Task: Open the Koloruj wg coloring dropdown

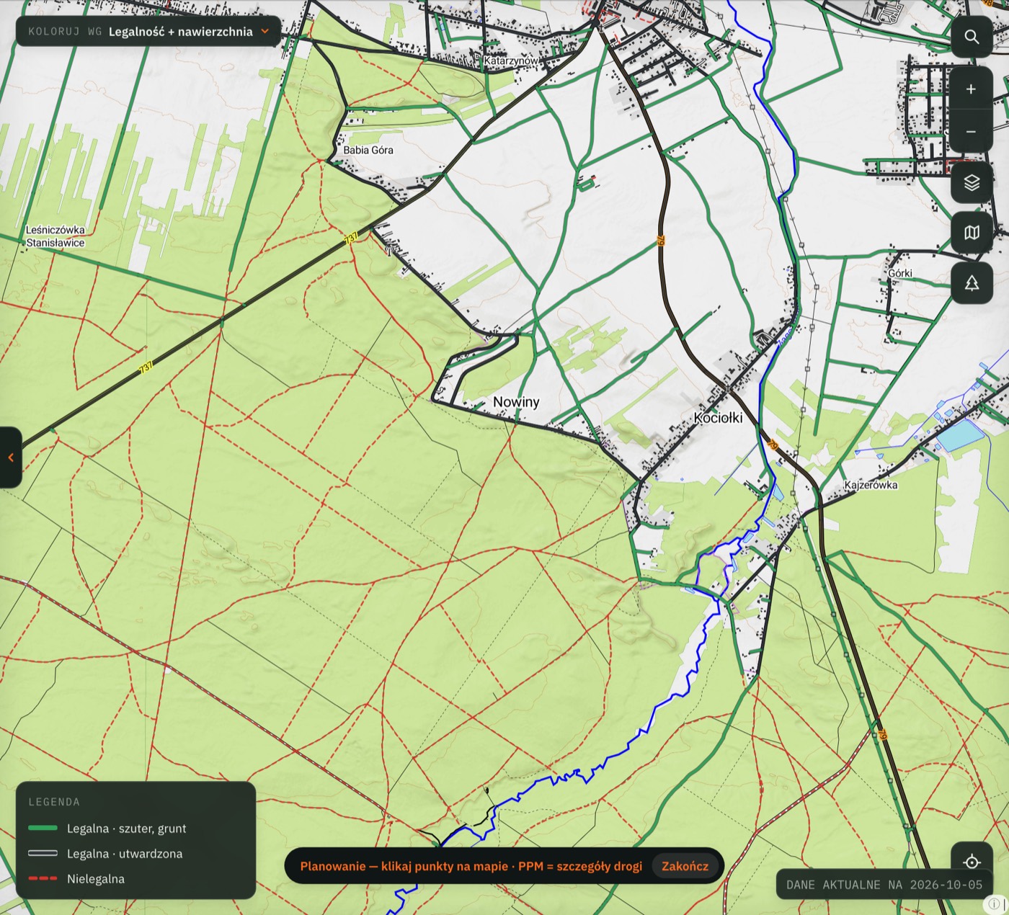Action: (148, 32)
